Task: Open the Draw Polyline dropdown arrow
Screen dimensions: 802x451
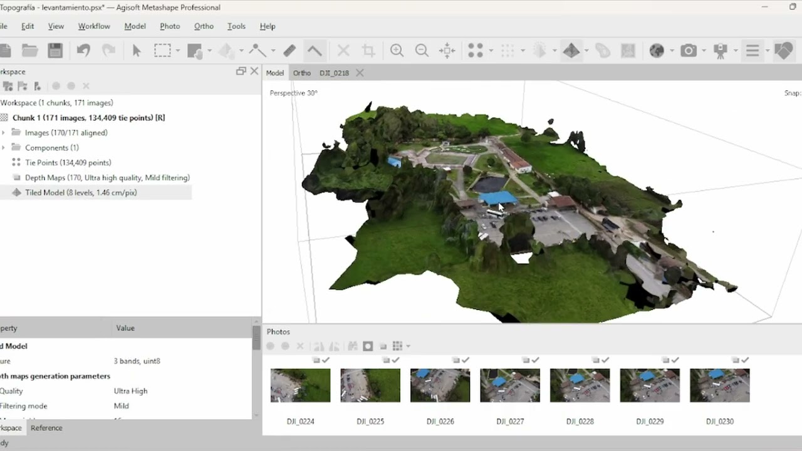Action: 273,51
